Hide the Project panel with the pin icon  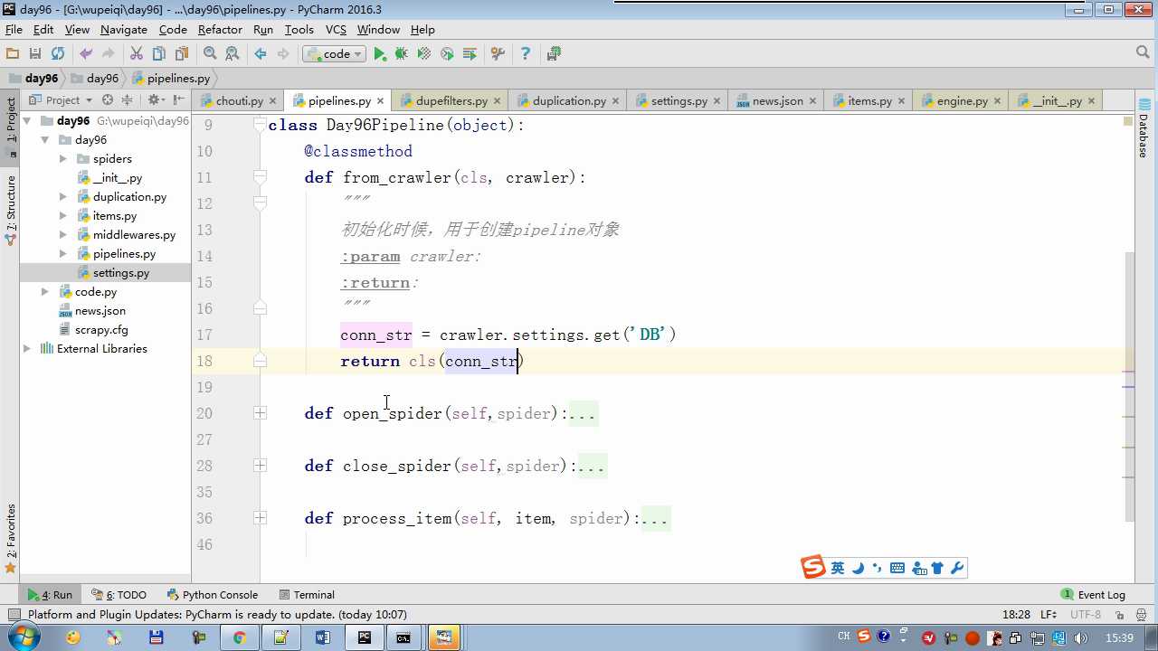click(x=178, y=100)
